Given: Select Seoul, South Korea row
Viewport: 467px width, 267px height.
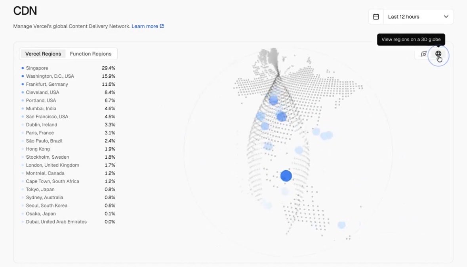Looking at the screenshot, I should coord(68,206).
